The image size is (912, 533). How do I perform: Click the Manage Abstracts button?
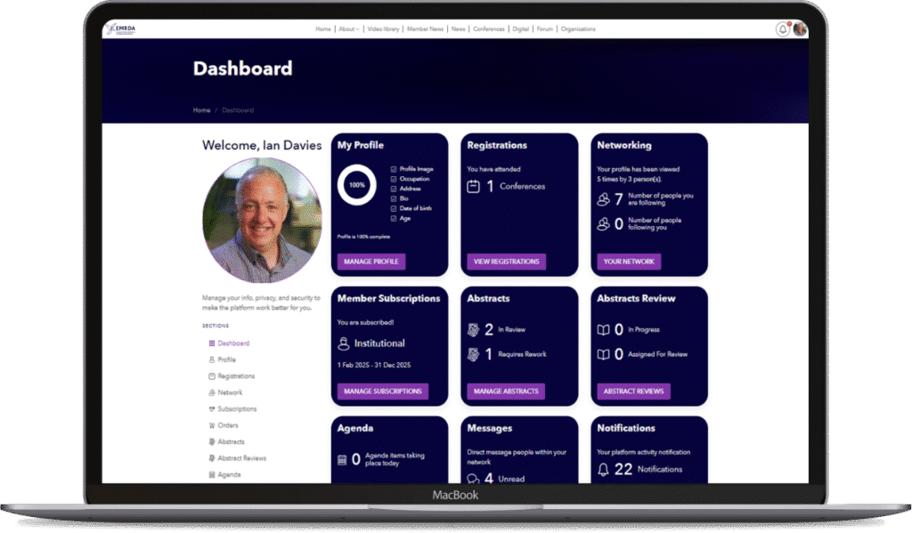click(505, 392)
